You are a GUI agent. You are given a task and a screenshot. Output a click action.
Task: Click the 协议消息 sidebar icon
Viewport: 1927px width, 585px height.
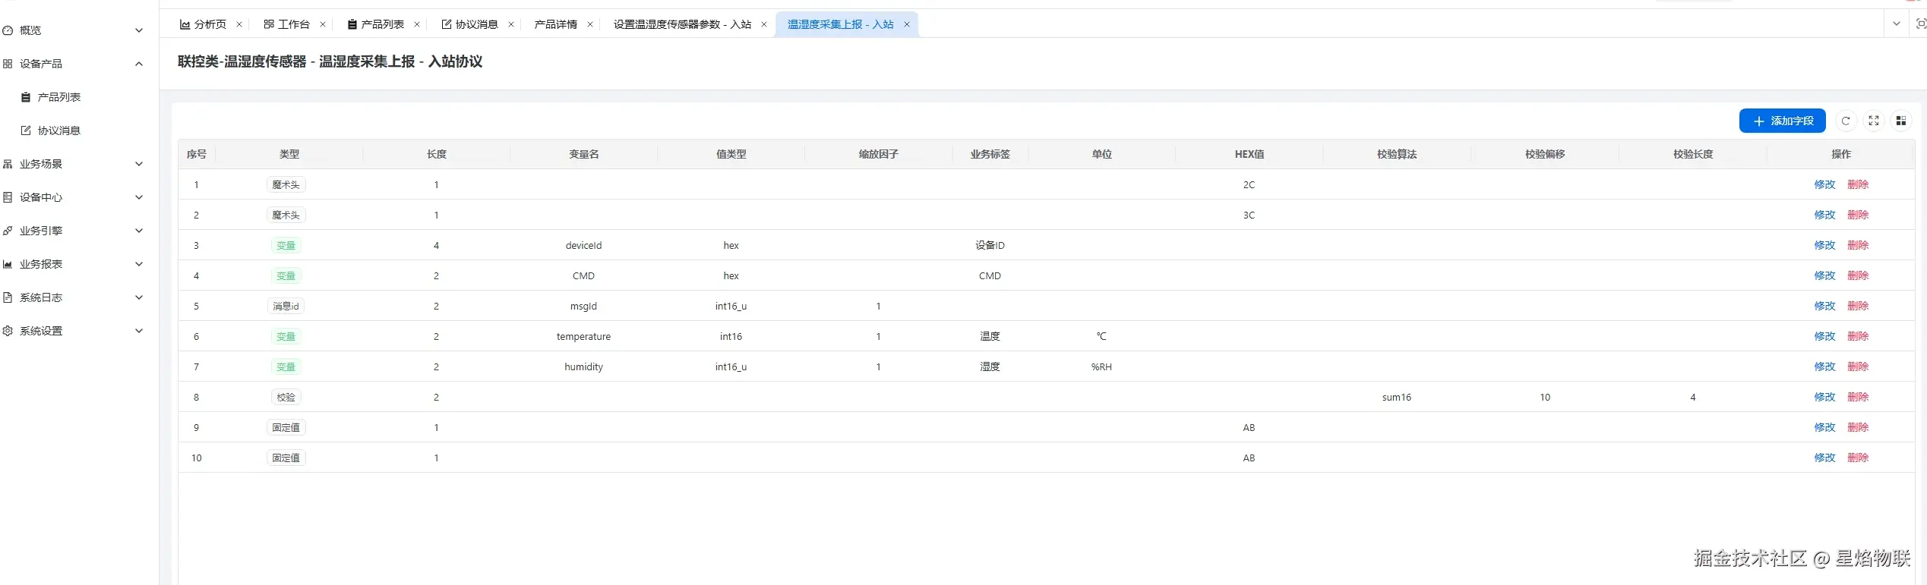tap(26, 131)
